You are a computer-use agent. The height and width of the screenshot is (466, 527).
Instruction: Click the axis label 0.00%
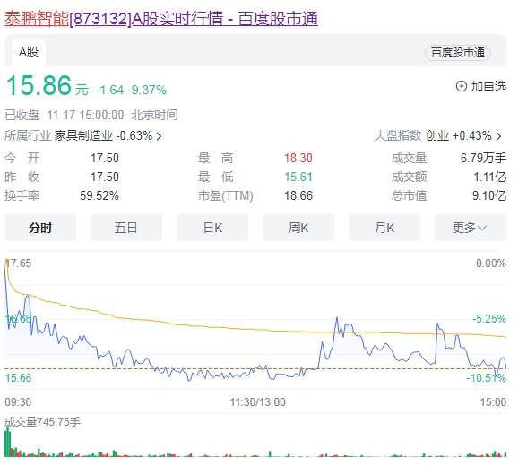click(x=491, y=263)
